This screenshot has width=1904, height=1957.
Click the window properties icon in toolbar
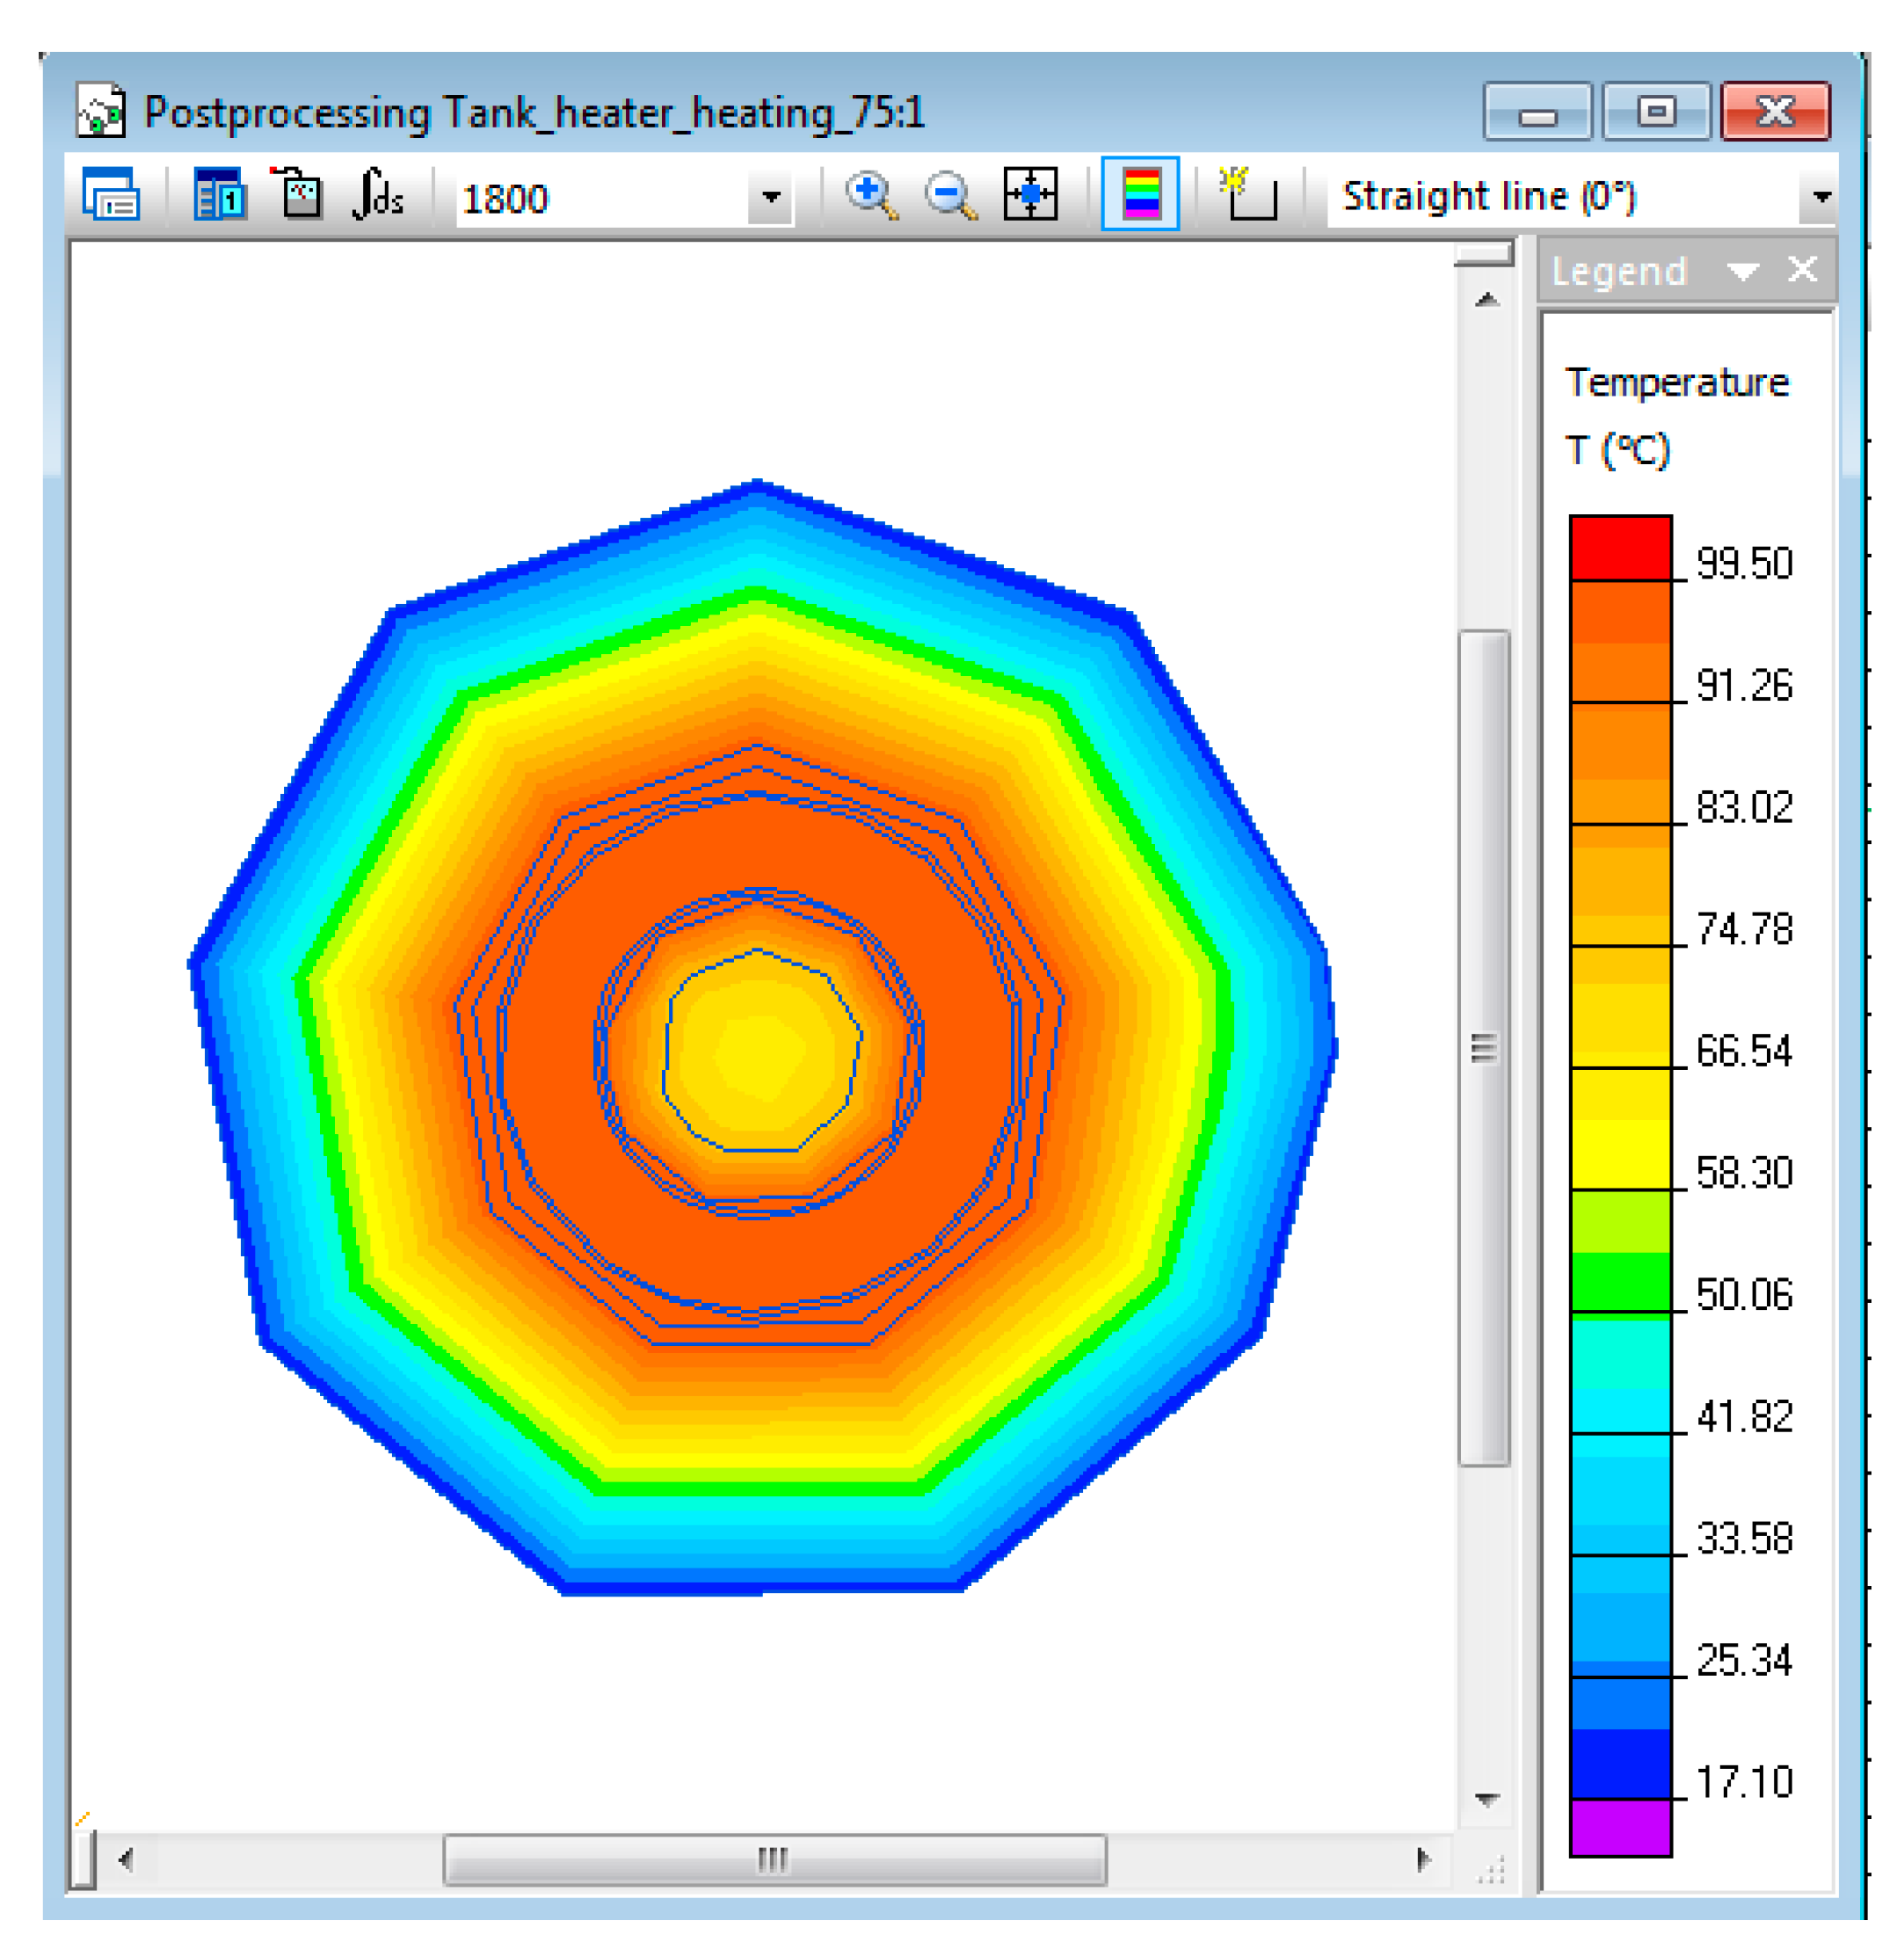(x=110, y=194)
